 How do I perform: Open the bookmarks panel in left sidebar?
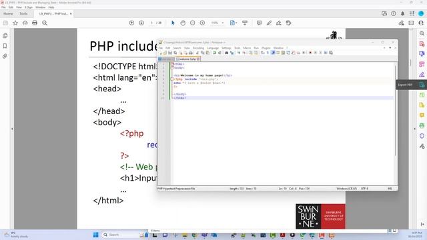pos(5,46)
